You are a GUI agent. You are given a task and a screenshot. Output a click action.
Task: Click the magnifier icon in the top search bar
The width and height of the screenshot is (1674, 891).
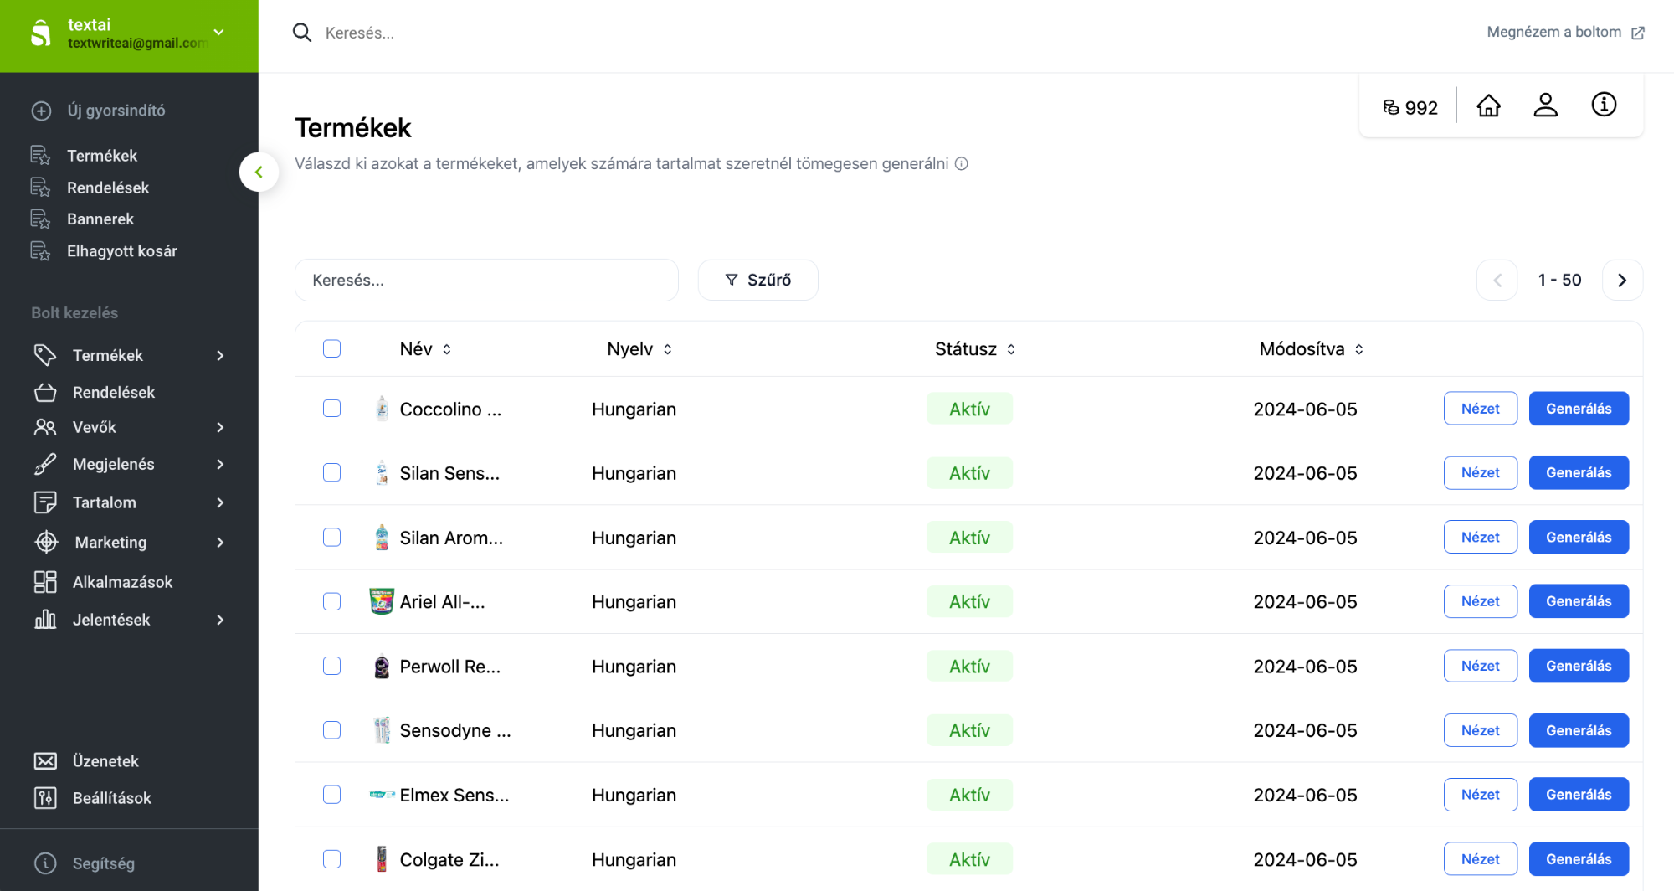click(302, 33)
